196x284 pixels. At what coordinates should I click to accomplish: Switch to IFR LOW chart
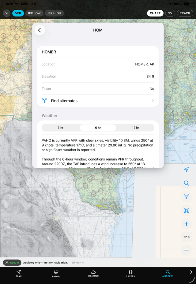coord(34,13)
